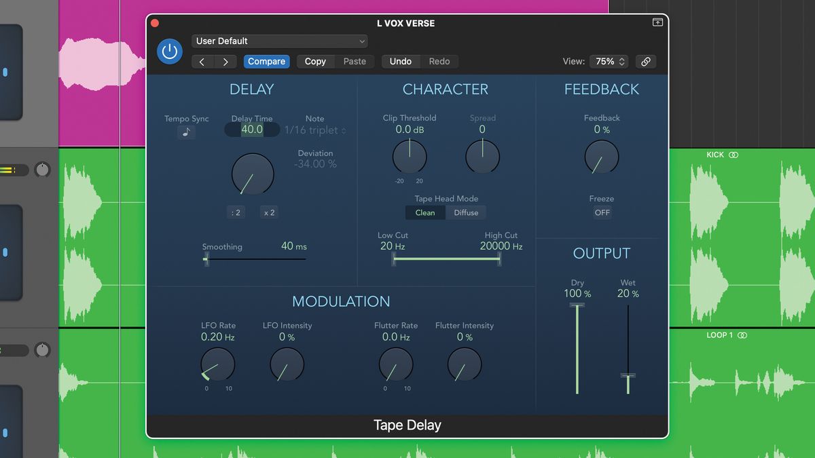
Task: Click the stereo icon next to LOOP 1 track
Action: pyautogui.click(x=742, y=335)
